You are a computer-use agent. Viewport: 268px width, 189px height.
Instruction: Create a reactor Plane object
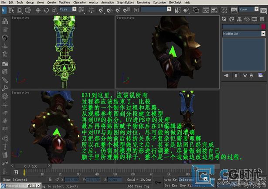(x=5, y=64)
